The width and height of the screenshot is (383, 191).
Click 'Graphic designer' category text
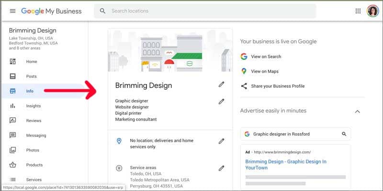(132, 101)
